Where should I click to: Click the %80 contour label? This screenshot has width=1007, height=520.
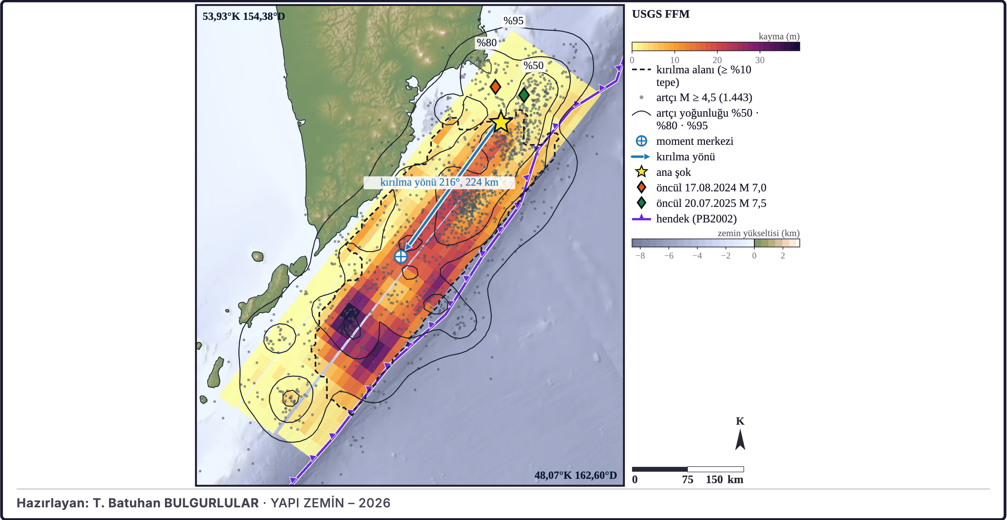coord(486,43)
